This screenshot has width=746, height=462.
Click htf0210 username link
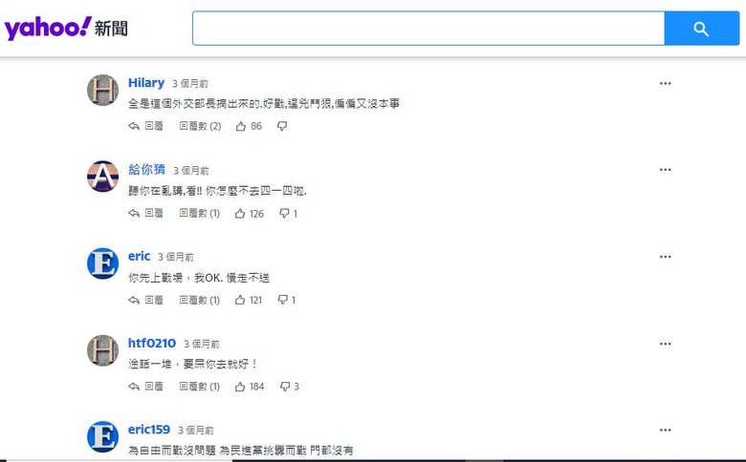click(152, 343)
